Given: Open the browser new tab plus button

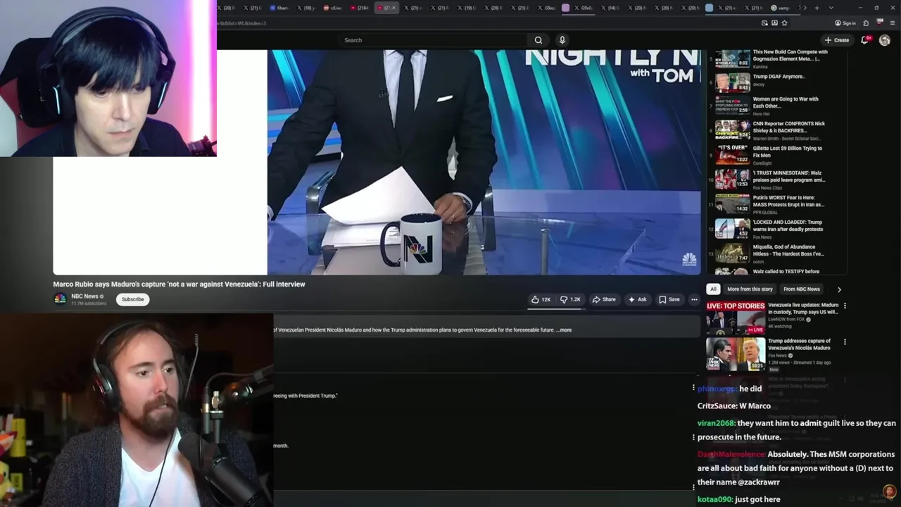Looking at the screenshot, I should [817, 8].
